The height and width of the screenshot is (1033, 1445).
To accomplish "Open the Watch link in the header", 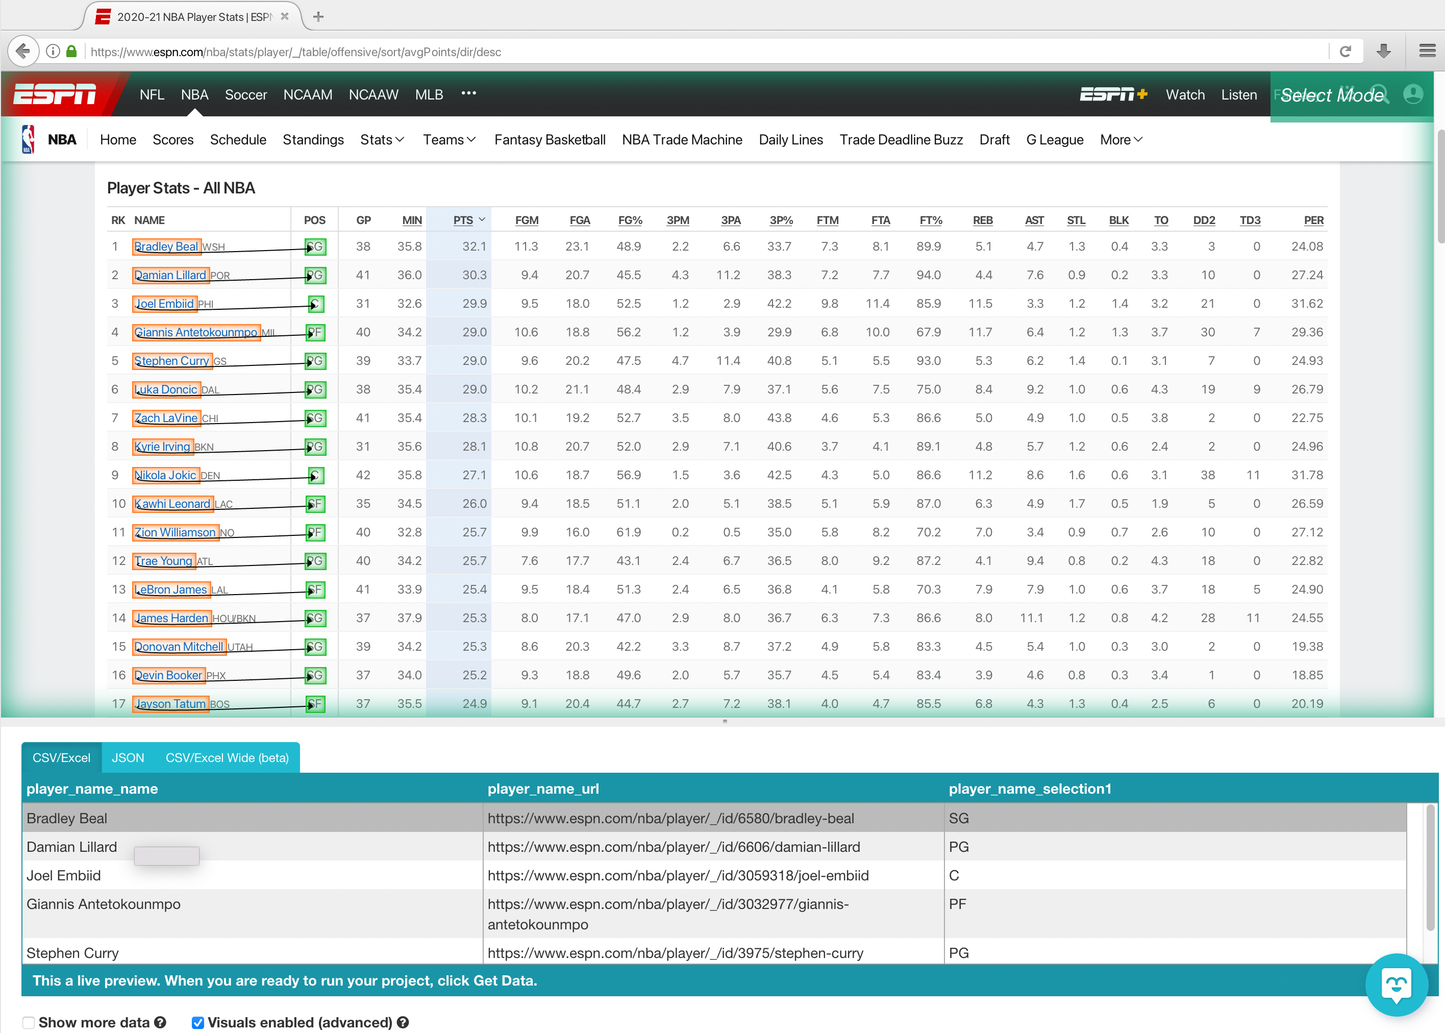I will (x=1185, y=95).
